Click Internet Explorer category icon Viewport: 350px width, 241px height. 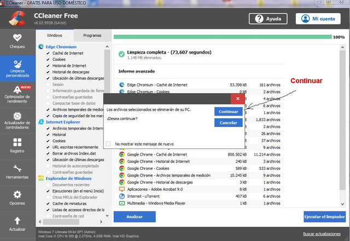coord(41,122)
